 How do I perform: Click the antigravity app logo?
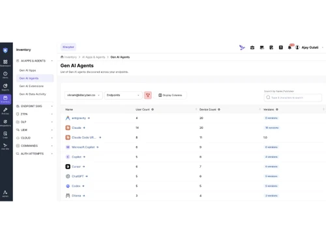point(68,118)
